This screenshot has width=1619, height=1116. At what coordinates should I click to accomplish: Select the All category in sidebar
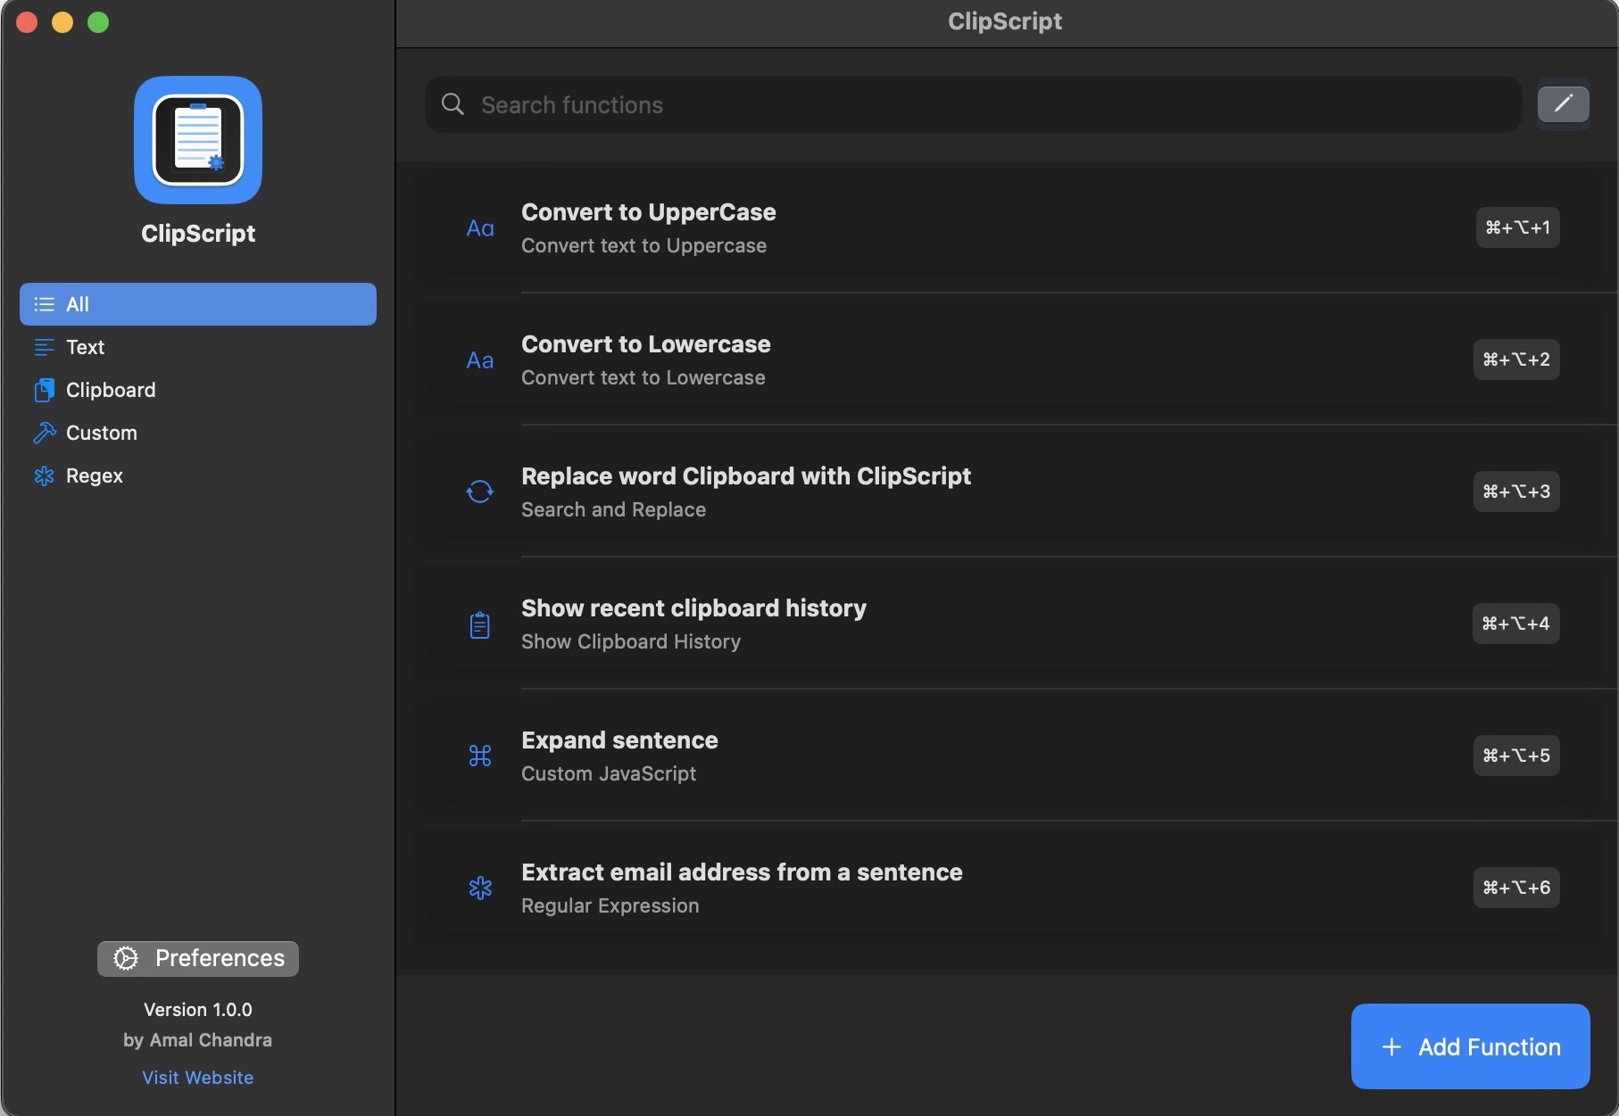tap(198, 304)
